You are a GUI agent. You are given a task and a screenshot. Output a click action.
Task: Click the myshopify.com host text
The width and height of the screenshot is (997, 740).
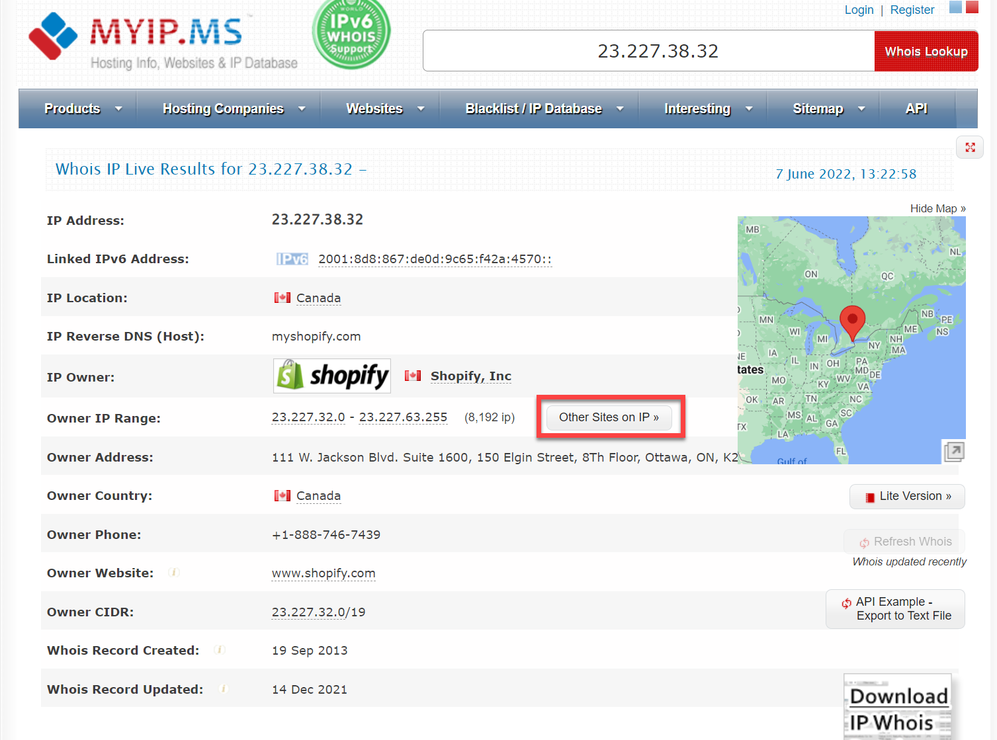[316, 337]
